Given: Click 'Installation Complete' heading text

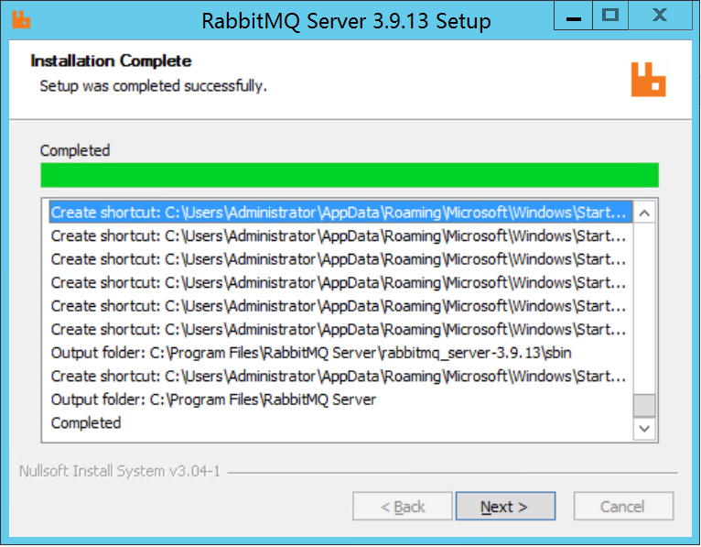Looking at the screenshot, I should click(x=111, y=60).
